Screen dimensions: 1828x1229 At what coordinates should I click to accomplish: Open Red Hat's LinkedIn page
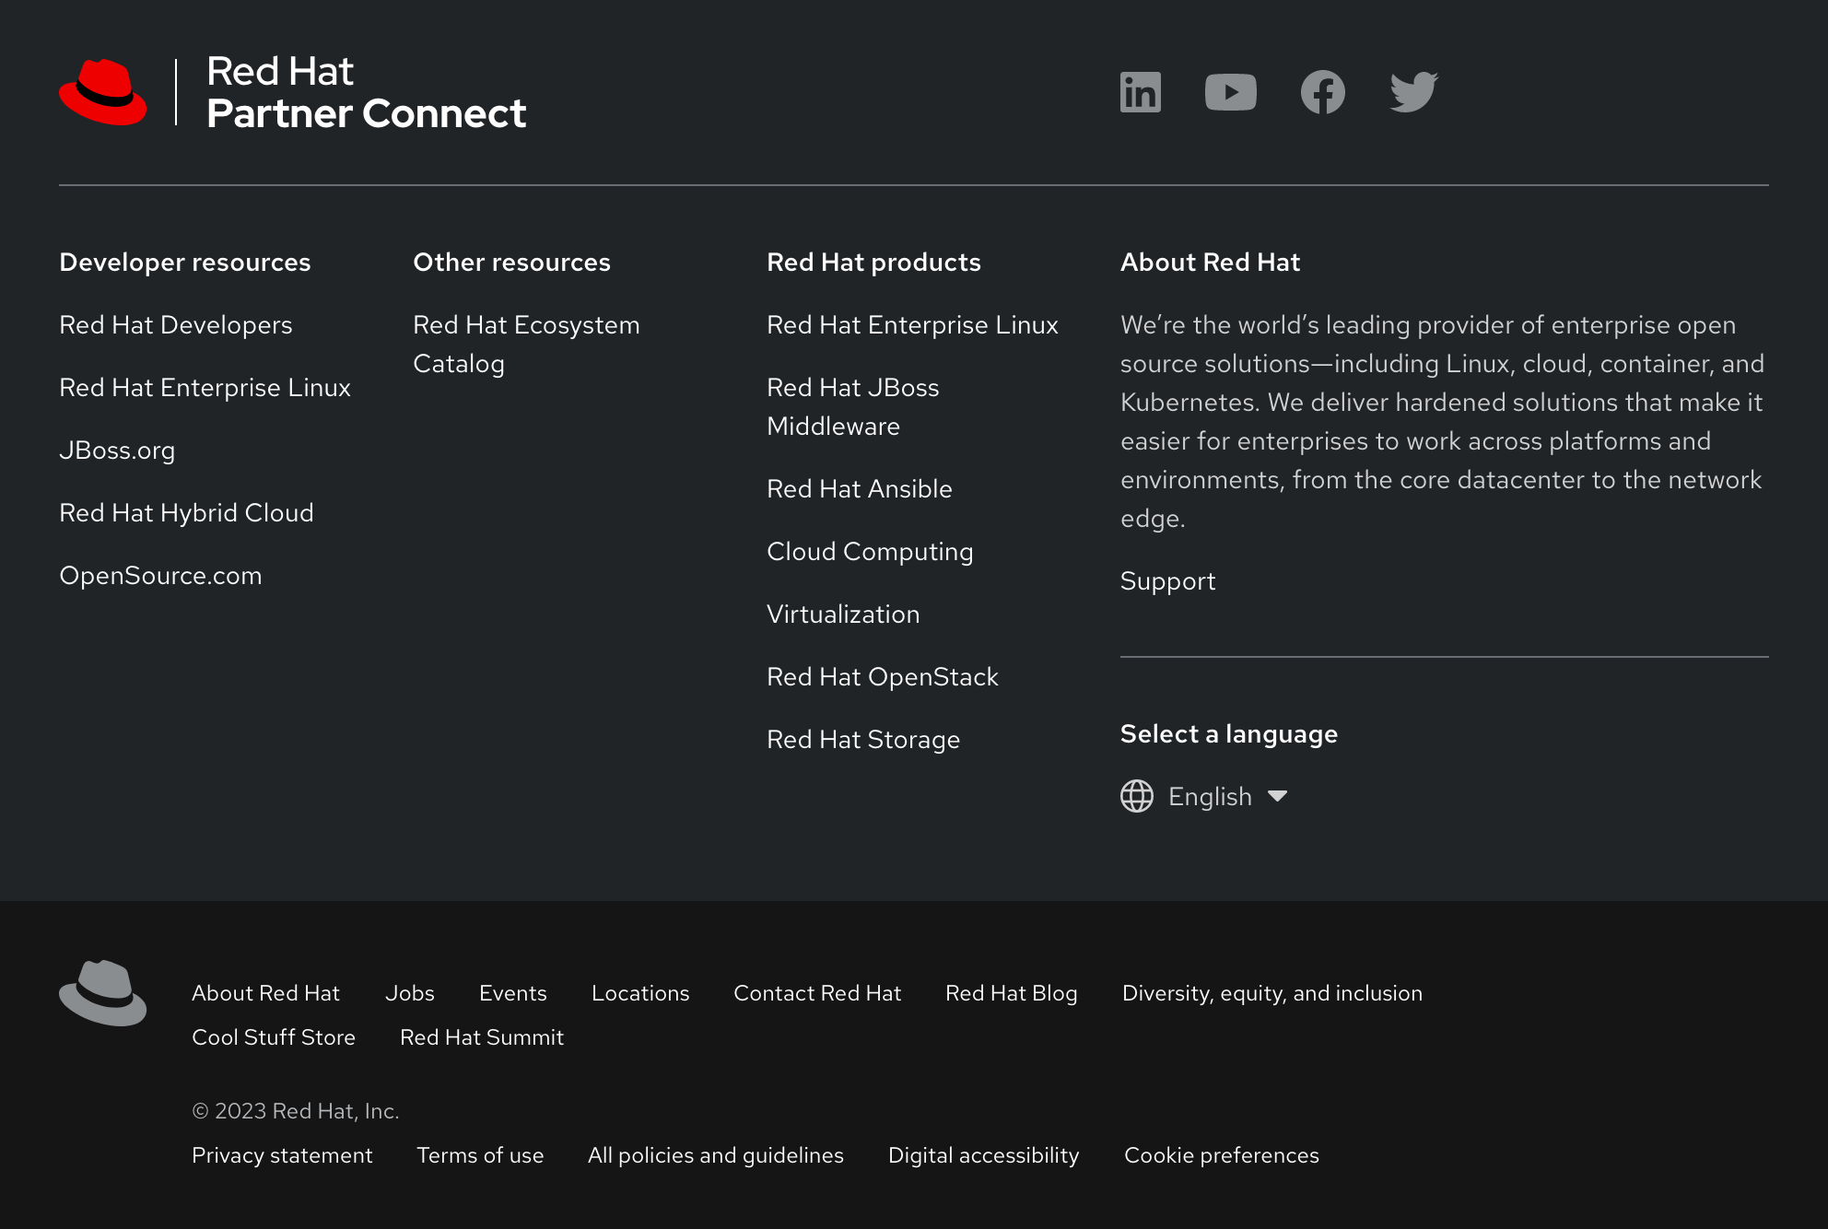click(1140, 91)
